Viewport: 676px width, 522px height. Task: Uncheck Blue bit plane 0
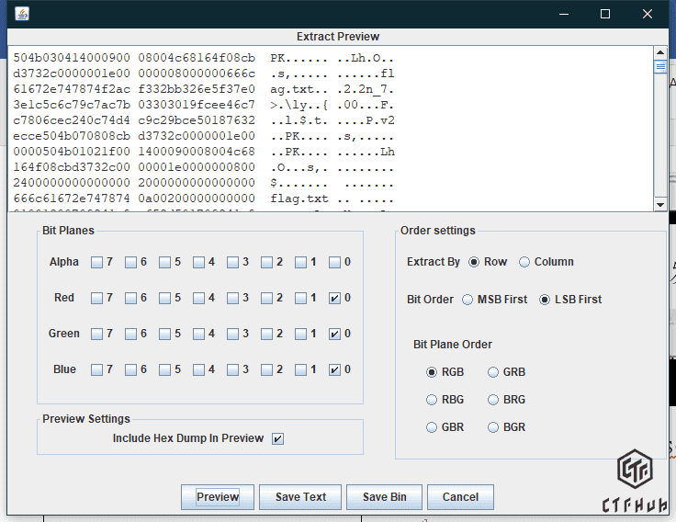tap(334, 369)
